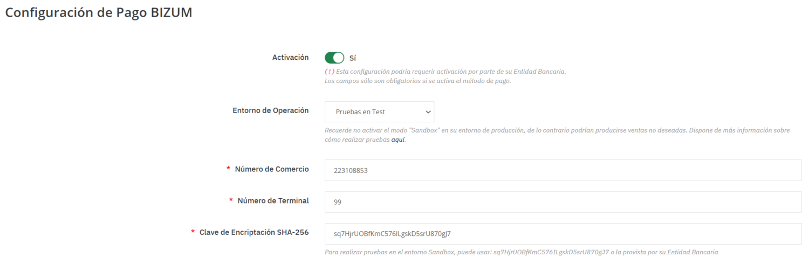Screen dimensions: 809x264
Task: Click the chevron arrow in "Pruebas en Test" select
Action: pyautogui.click(x=428, y=112)
